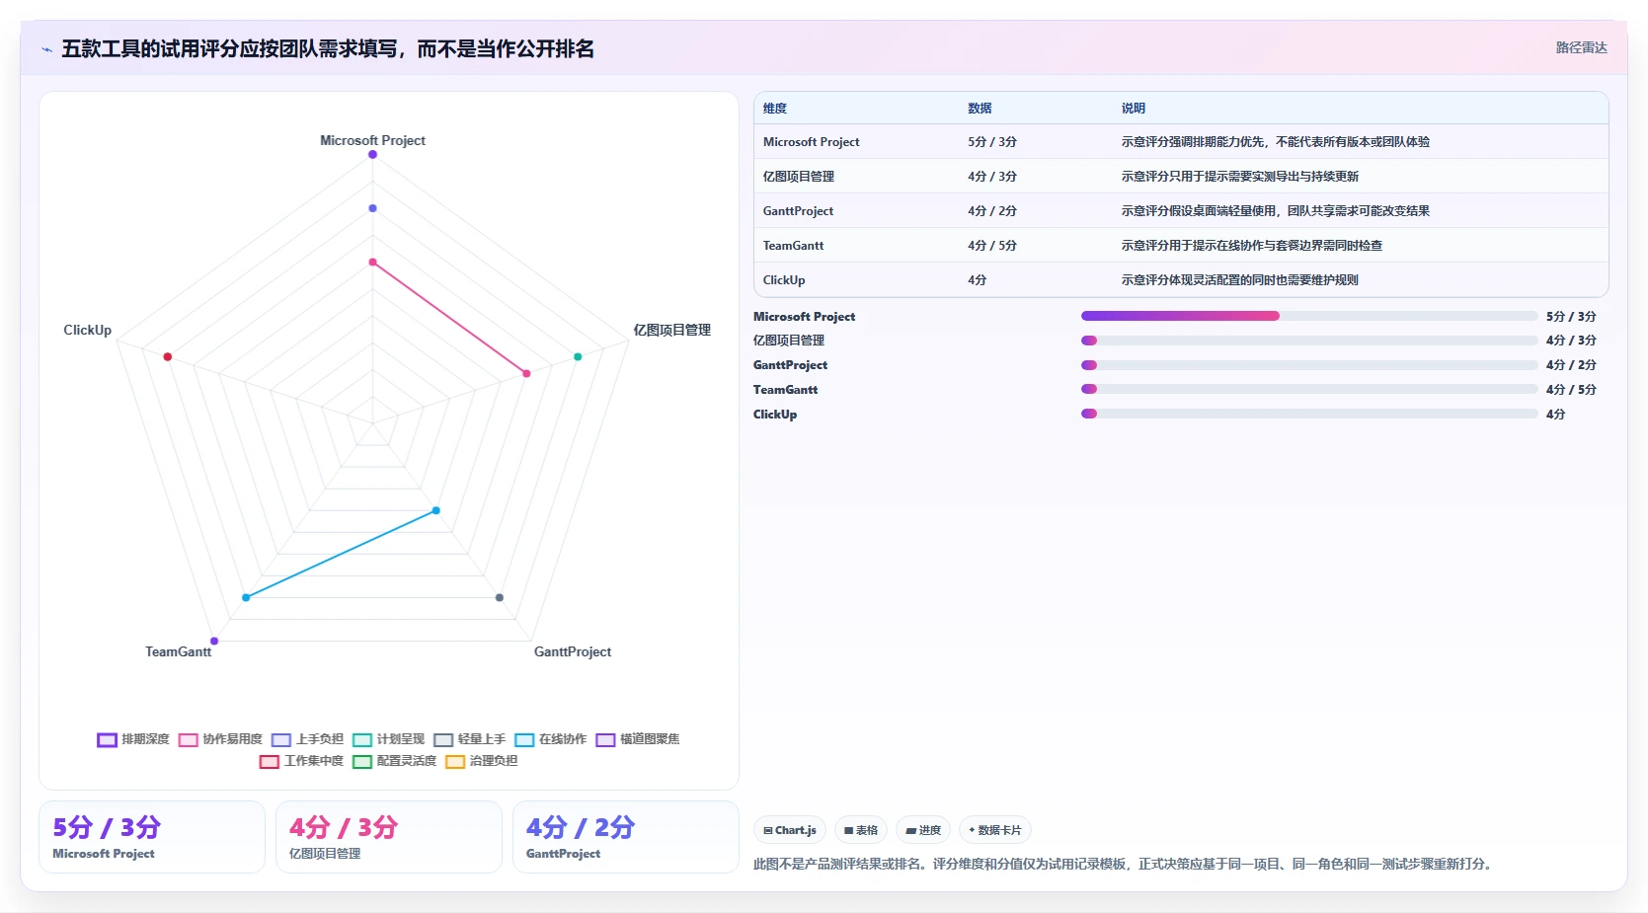Click the 说明 column header
Screen dimensions: 1648x913
1134,109
